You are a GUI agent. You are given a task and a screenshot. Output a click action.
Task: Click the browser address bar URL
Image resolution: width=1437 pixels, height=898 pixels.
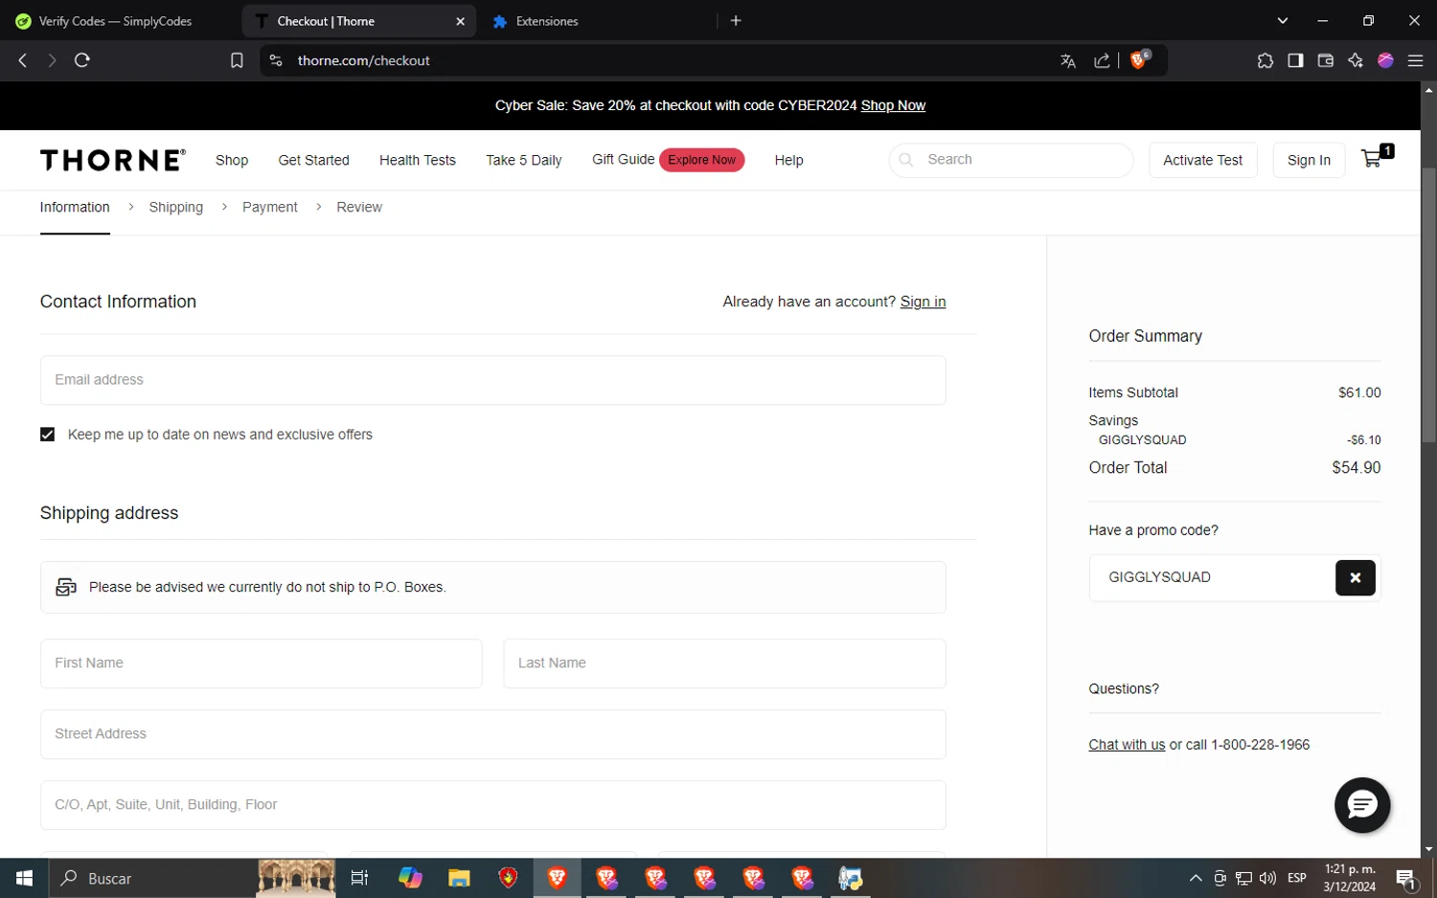pyautogui.click(x=364, y=60)
